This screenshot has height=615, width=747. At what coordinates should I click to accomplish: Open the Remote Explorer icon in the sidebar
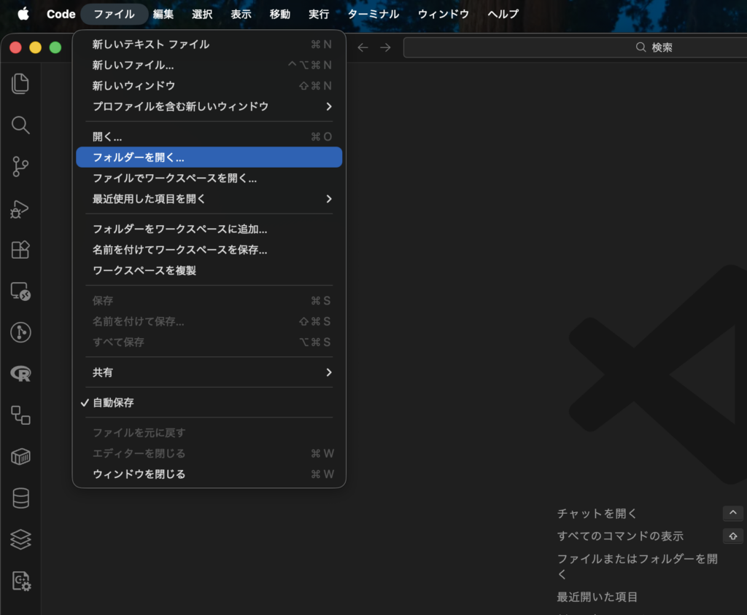point(20,291)
